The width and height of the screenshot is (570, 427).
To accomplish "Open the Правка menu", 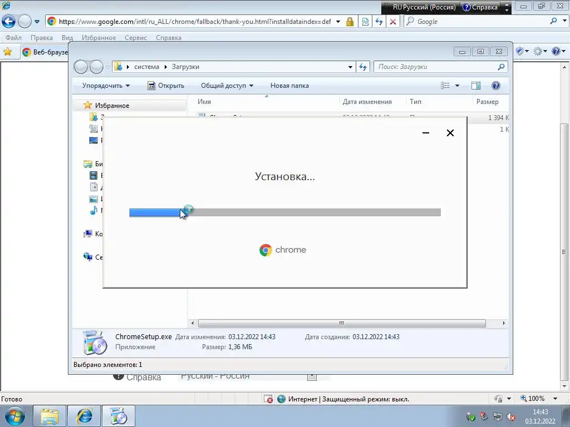I will pyautogui.click(x=41, y=38).
